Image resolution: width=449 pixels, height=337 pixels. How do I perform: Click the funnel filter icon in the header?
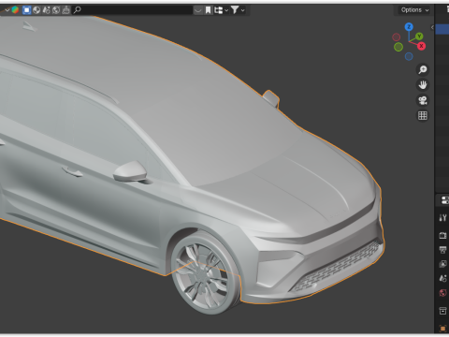coord(235,10)
